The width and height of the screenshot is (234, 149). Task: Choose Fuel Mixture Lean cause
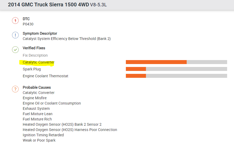pos(38,114)
